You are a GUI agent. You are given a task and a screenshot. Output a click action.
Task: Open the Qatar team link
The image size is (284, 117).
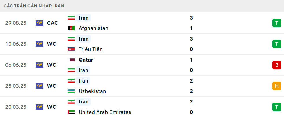[86, 60]
